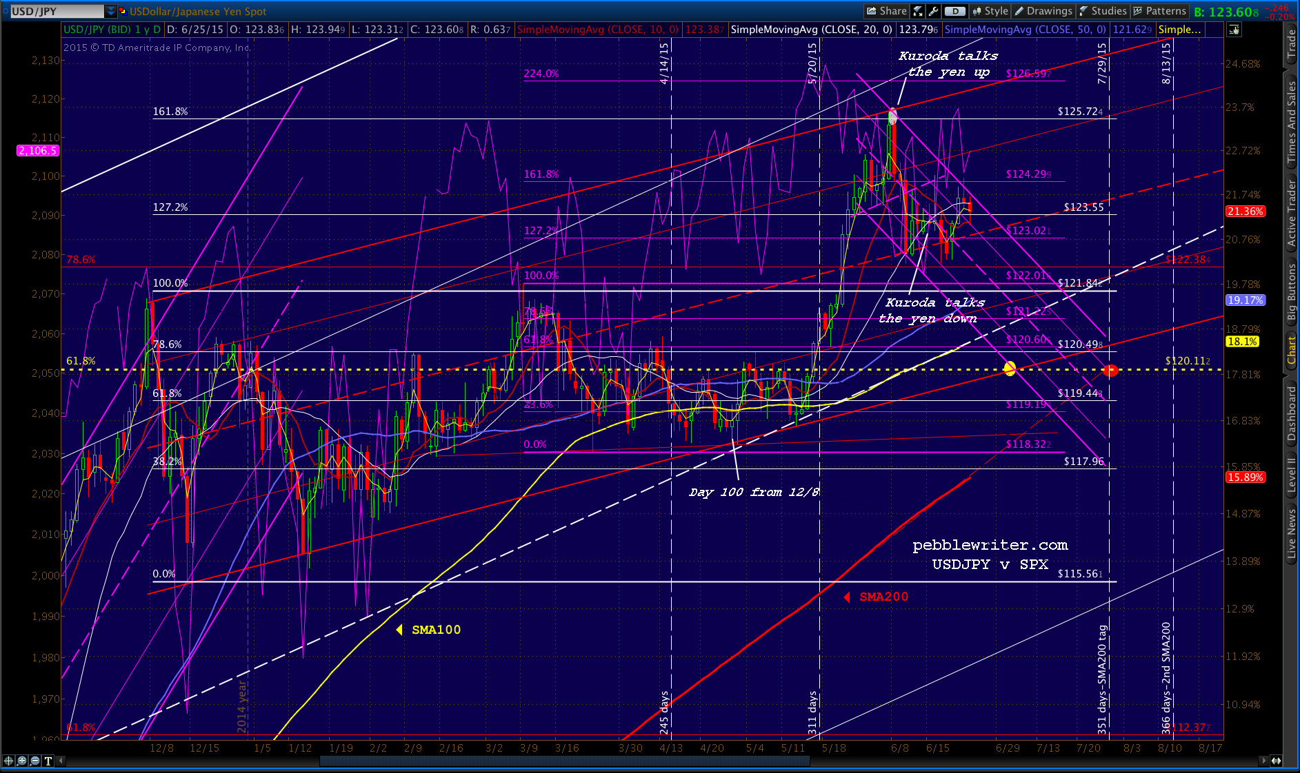Screen dimensions: 1300x773
Task: Click the truncated yellow Simple... study label
Action: pos(1179,30)
